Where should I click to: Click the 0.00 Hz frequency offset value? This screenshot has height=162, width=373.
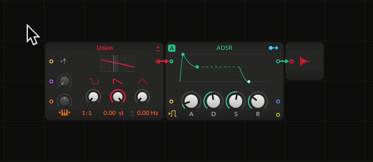[148, 113]
